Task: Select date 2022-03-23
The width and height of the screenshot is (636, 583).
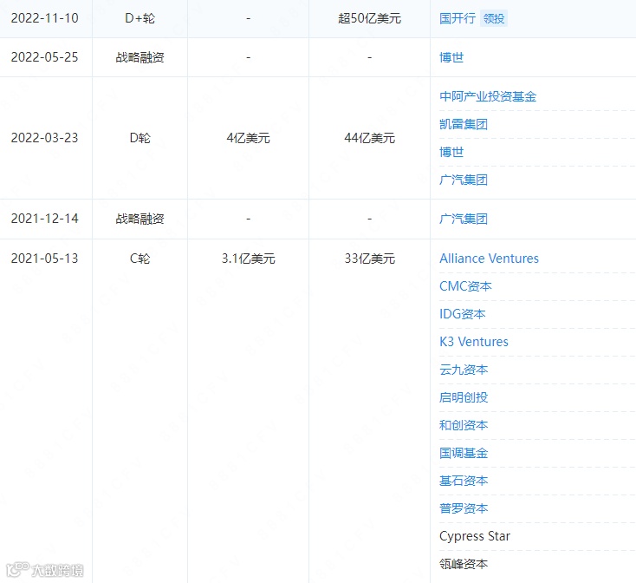Action: point(44,138)
